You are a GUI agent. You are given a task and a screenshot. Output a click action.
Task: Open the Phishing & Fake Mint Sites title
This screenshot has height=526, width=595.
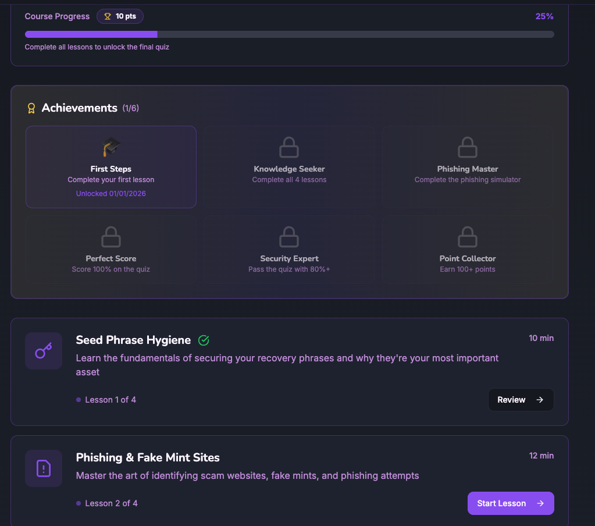(148, 458)
